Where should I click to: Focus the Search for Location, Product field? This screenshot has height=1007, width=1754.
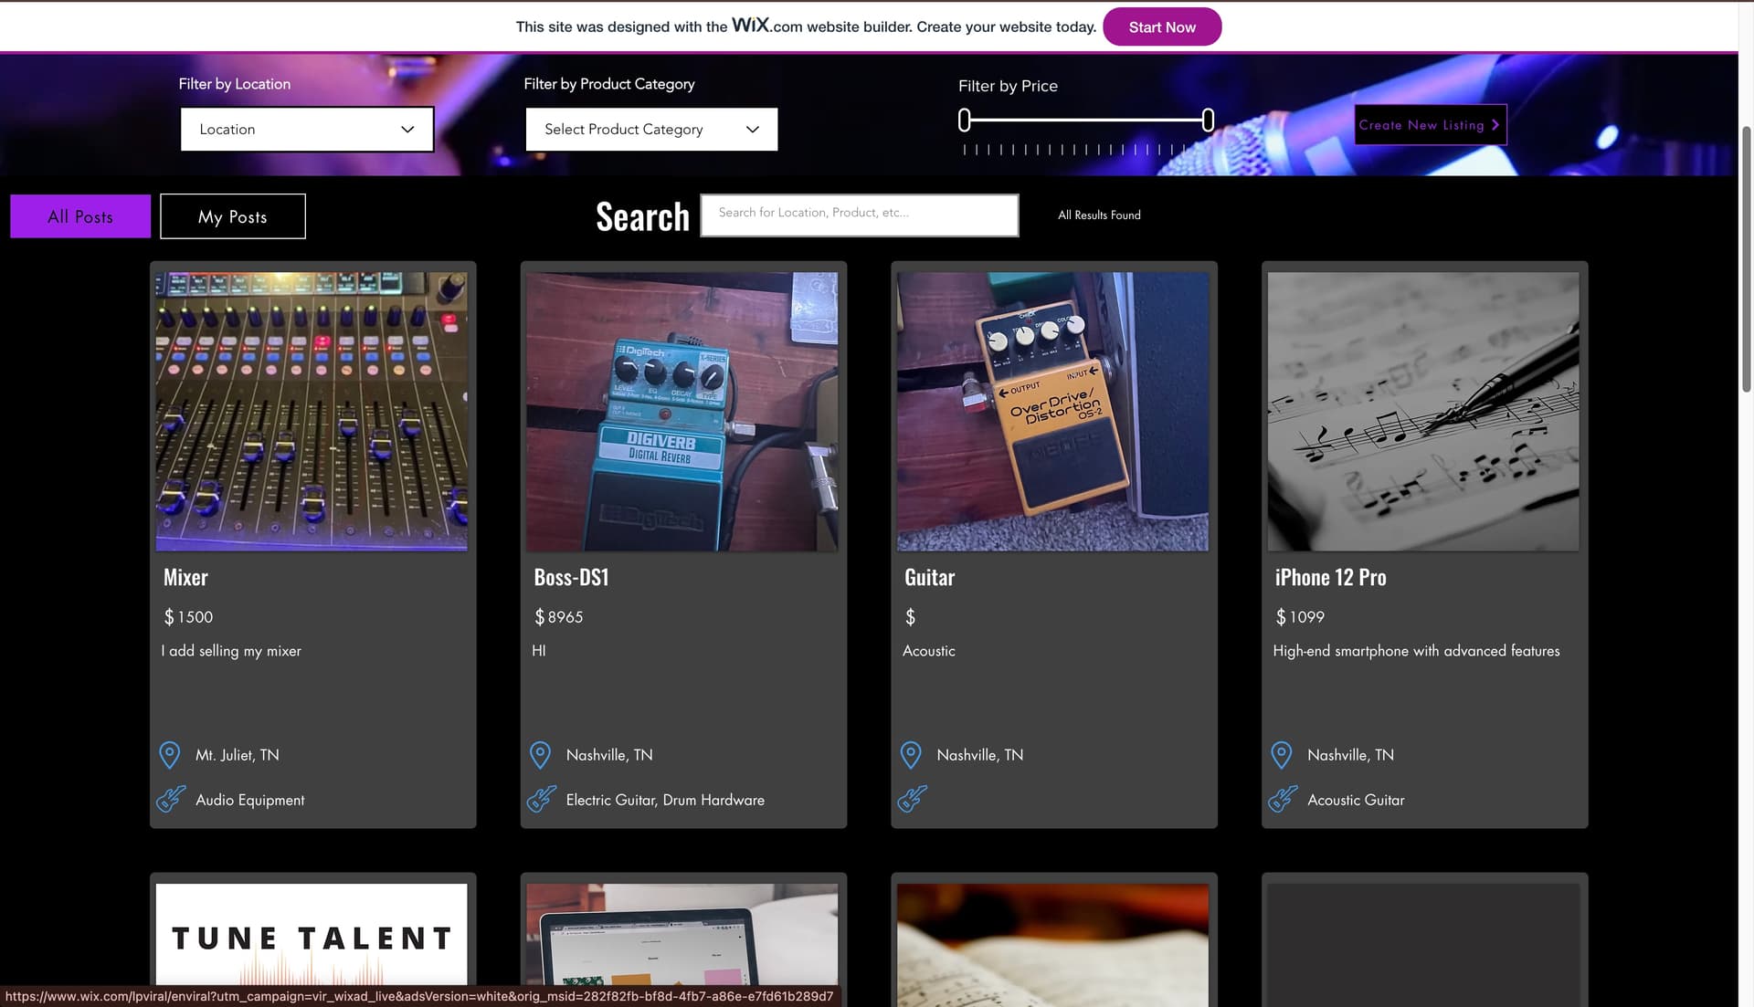click(x=859, y=215)
